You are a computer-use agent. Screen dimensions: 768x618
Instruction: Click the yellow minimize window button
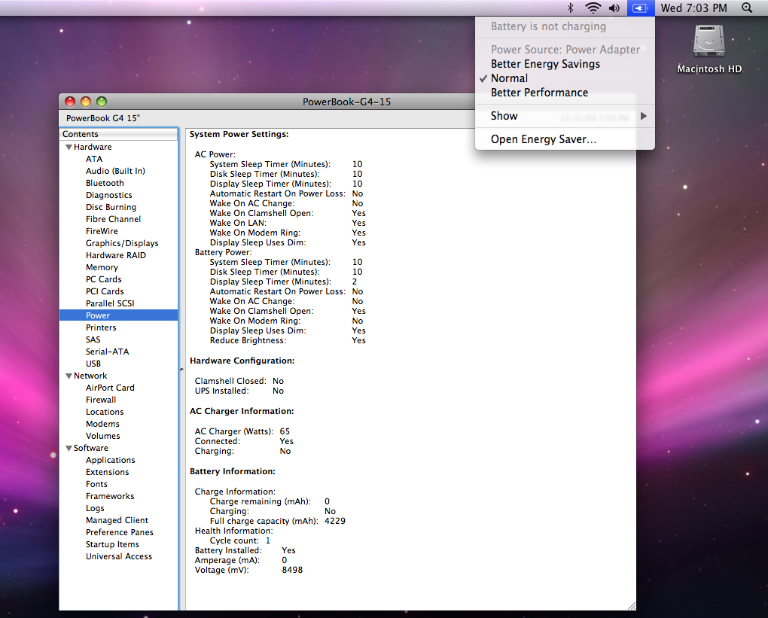(x=86, y=102)
